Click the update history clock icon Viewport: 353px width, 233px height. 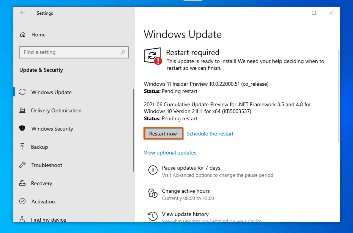tap(153, 216)
